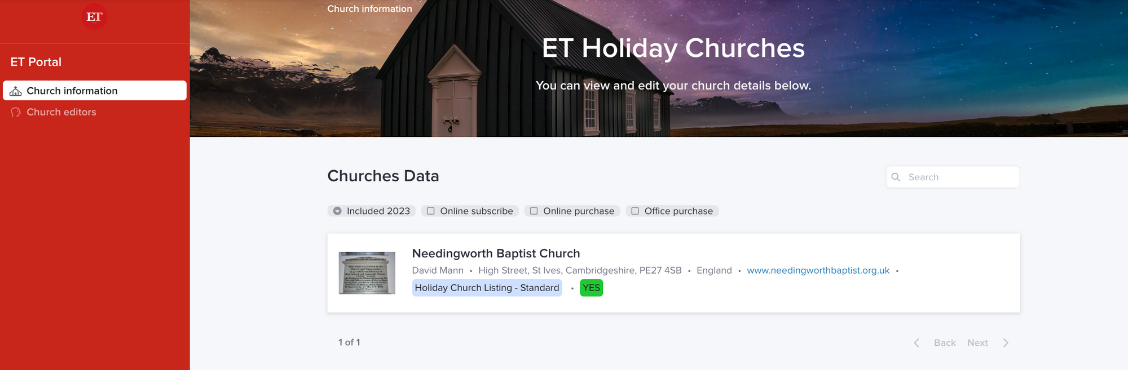Viewport: 1128px width, 370px height.
Task: Go to previous page with left chevron
Action: point(916,343)
